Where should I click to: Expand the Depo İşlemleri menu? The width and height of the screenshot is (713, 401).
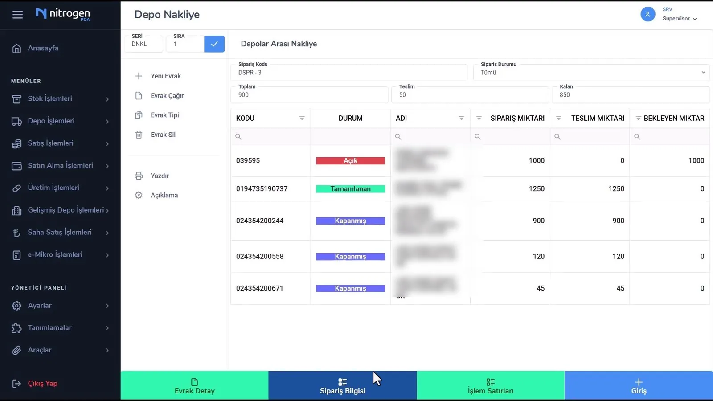pos(60,121)
